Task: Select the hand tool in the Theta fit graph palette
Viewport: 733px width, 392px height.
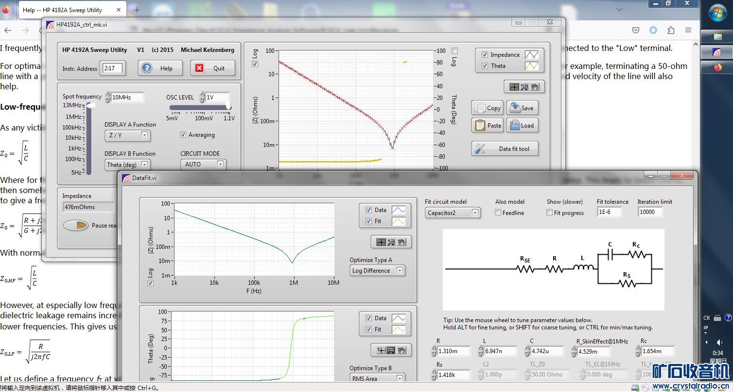Action: tap(401, 350)
